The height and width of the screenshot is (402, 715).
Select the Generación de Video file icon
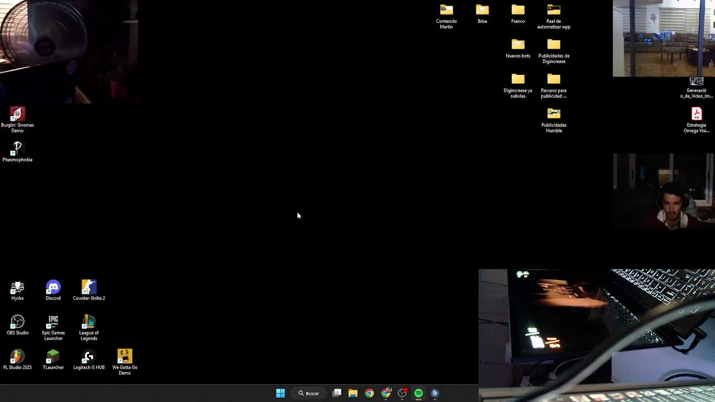(x=697, y=88)
